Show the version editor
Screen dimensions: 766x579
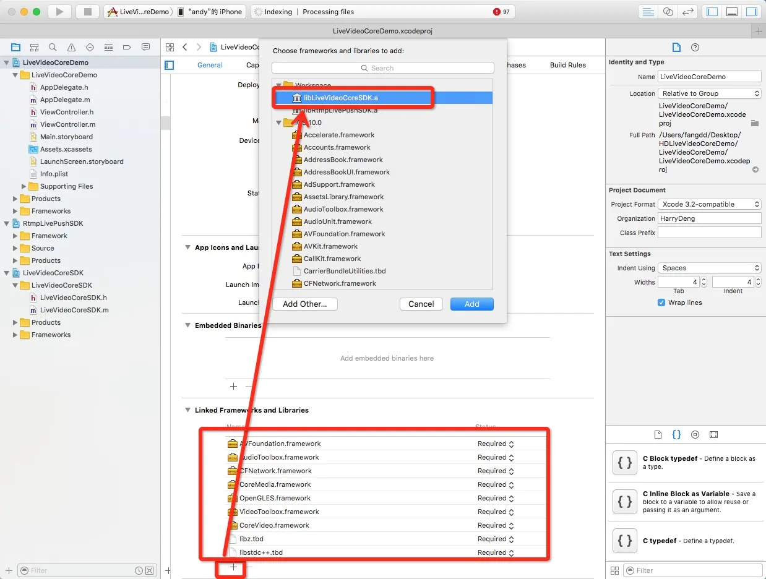[x=687, y=12]
